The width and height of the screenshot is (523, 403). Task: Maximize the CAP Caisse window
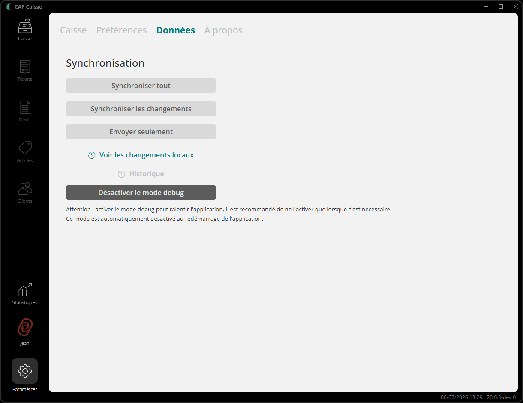tap(501, 6)
